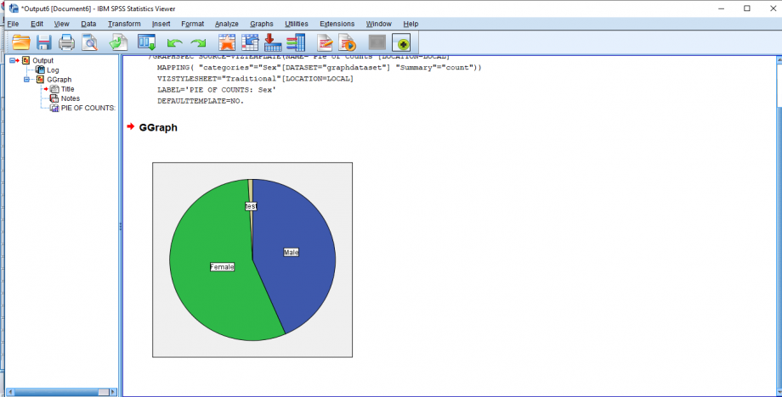
Task: Click the outline pane horizontal scrollbar
Action: 59,392
